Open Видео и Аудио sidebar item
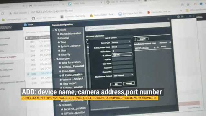Viewport: 206px width, 116px height. 8,57
